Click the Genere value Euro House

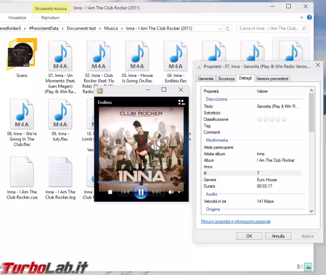pyautogui.click(x=267, y=180)
